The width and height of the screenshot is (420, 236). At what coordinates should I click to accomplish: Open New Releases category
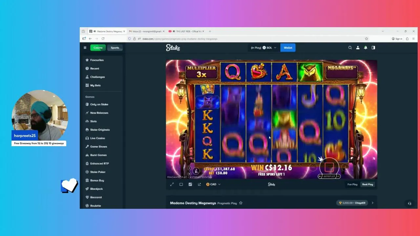[102, 113]
